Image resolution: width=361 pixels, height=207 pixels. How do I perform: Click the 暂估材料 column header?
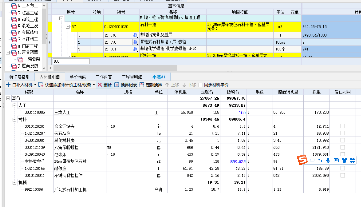[x=343, y=92]
